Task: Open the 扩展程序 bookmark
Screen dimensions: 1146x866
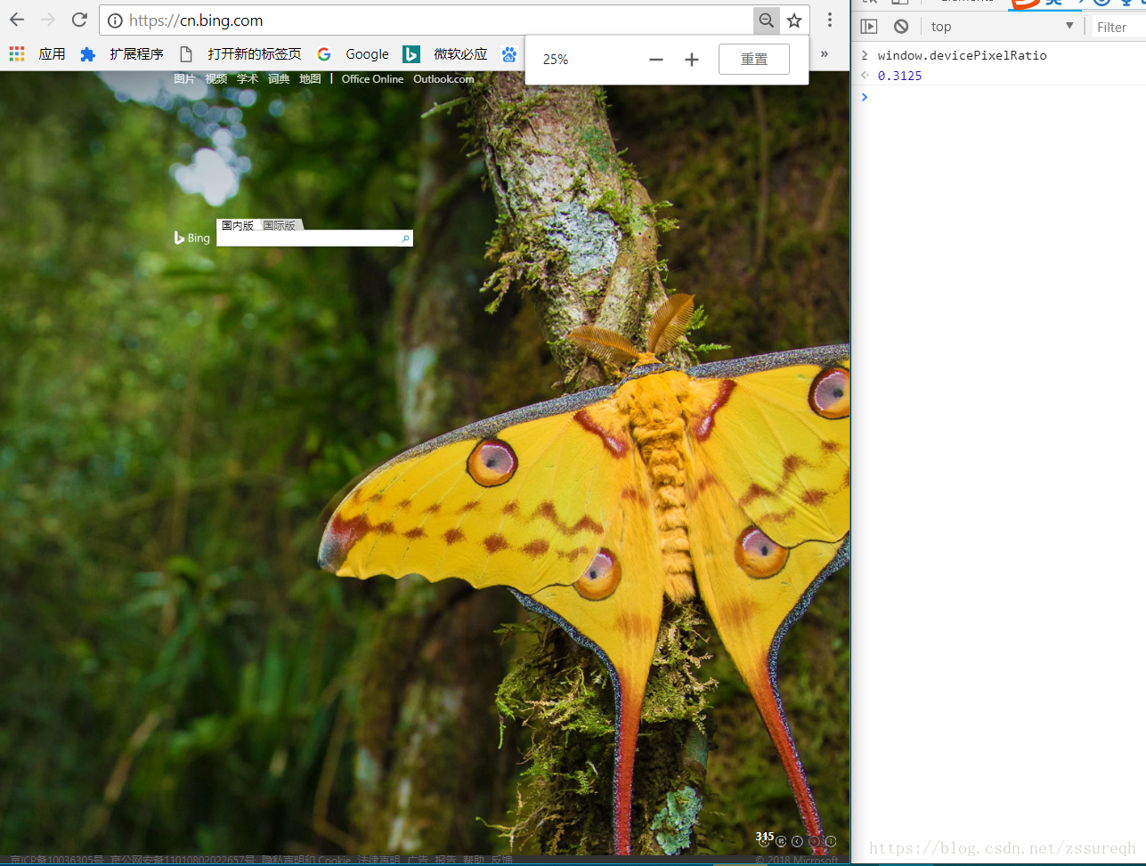Action: 122,54
